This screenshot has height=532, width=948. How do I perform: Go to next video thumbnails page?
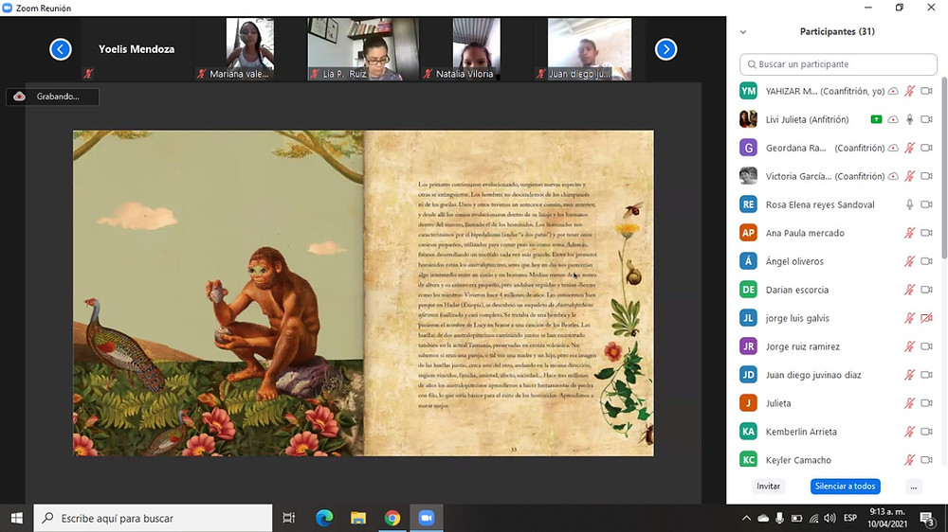coord(665,49)
